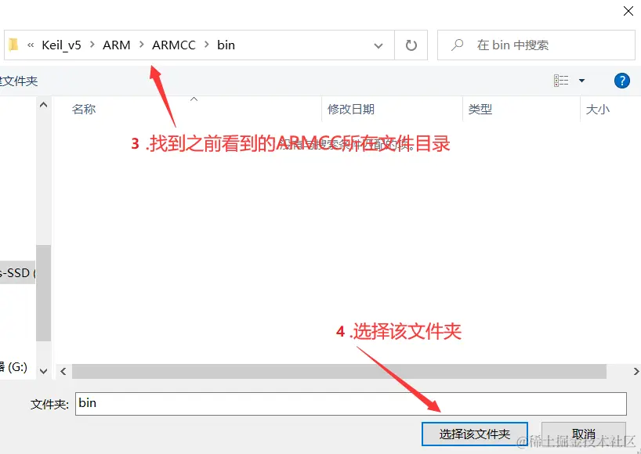Expand the chevron after Keil_v5
The image size is (641, 454).
pyautogui.click(x=92, y=45)
